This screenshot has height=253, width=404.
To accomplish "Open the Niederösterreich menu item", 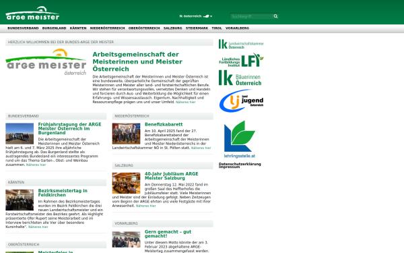I will coord(108,28).
